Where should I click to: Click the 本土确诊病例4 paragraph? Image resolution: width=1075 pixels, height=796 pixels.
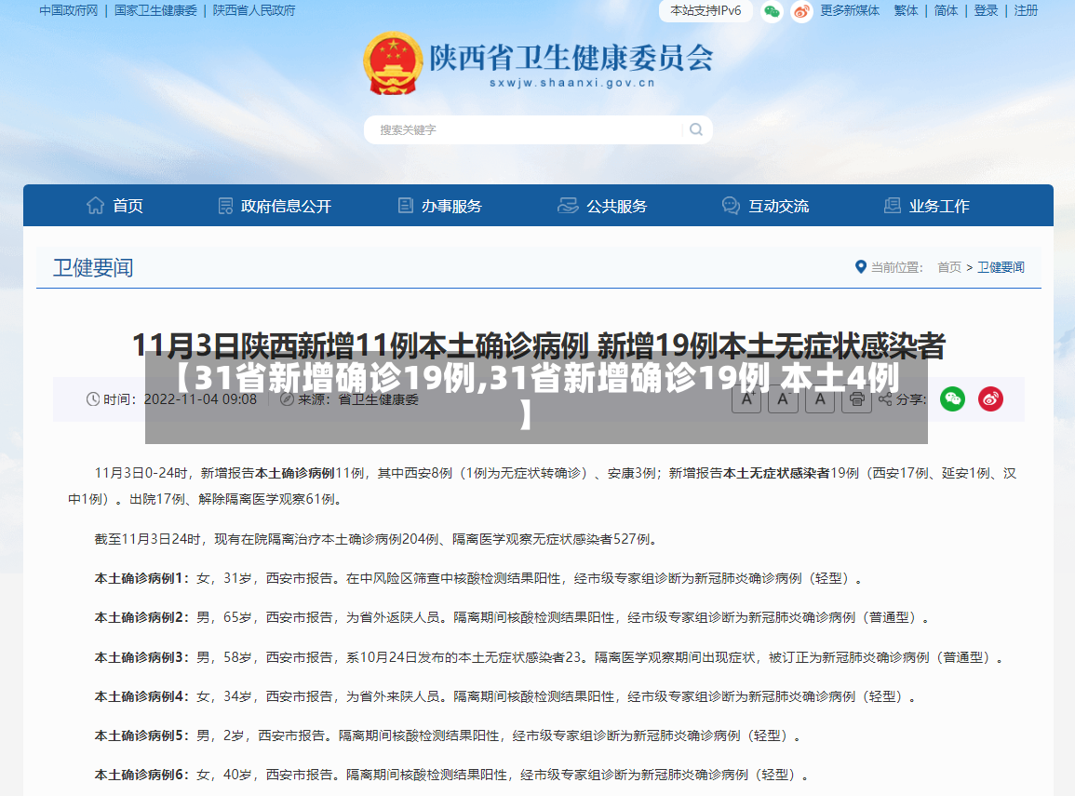tap(506, 695)
